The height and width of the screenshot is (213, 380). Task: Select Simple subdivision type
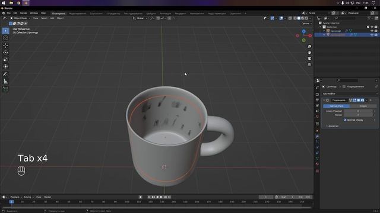pyautogui.click(x=363, y=106)
